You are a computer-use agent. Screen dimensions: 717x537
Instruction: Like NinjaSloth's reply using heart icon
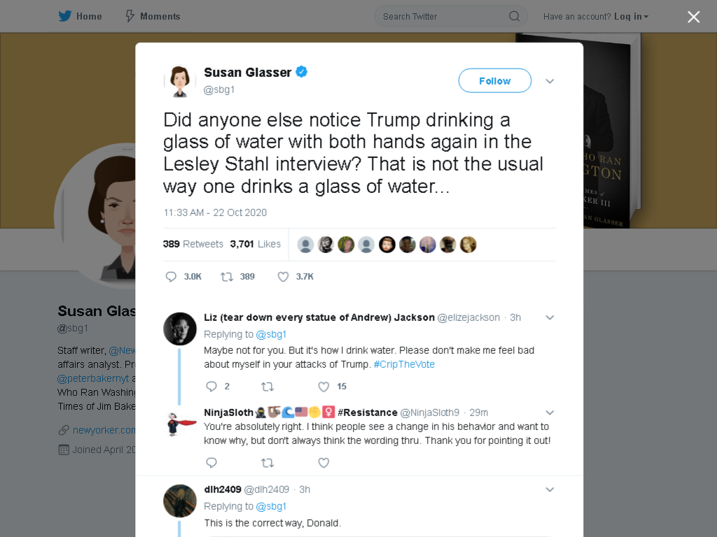click(x=323, y=463)
